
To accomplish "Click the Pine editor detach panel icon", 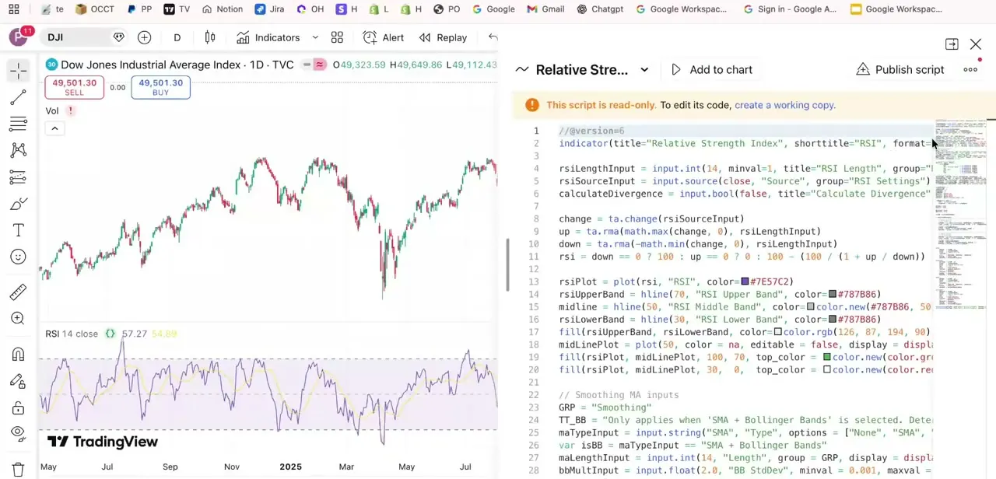I will point(952,44).
